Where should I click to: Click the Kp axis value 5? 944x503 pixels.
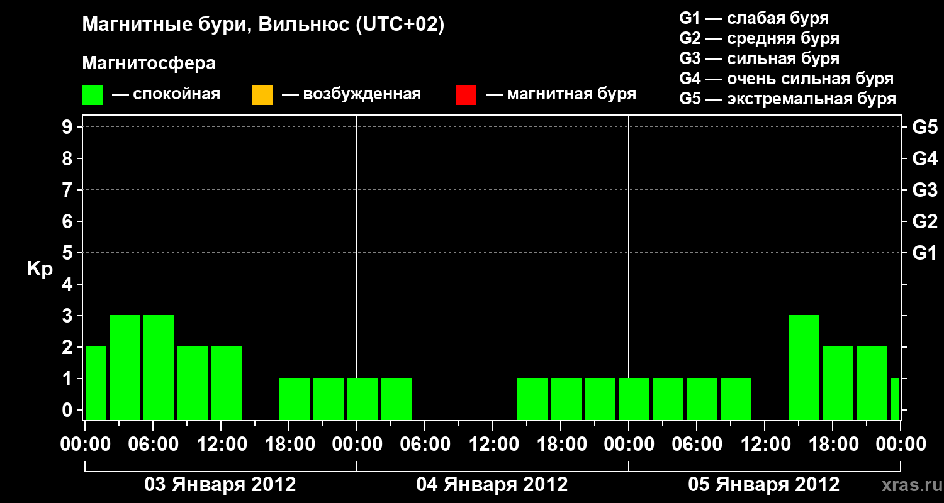69,253
